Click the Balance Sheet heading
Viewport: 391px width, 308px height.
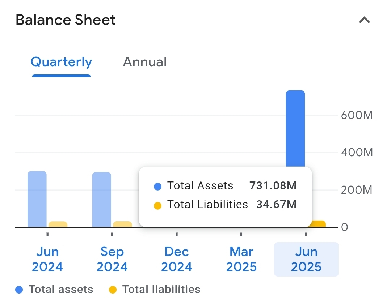coord(66,20)
